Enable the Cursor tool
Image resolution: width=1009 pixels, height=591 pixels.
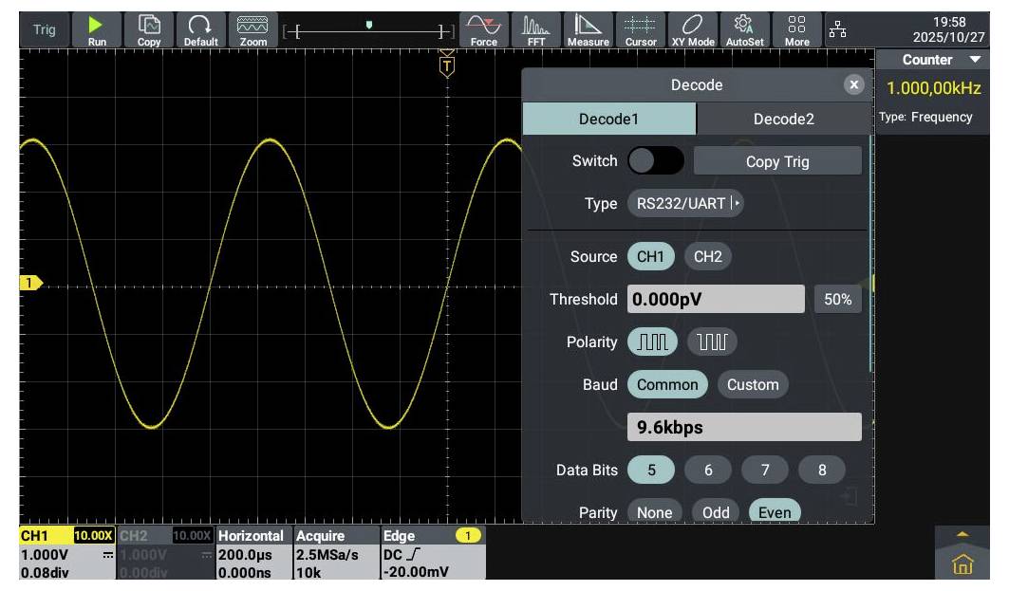point(641,29)
